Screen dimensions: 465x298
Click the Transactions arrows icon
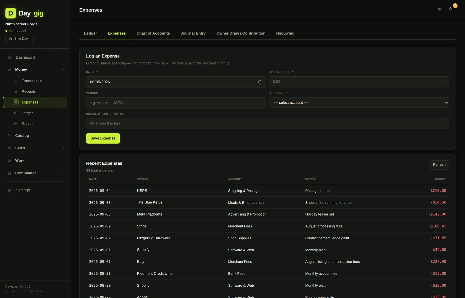(16, 81)
